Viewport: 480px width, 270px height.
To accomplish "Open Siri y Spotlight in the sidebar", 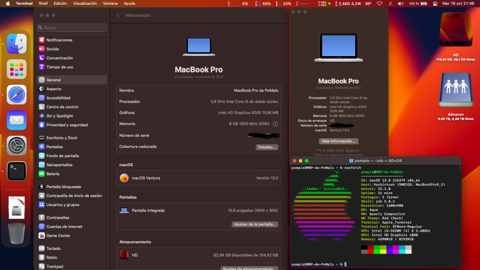I will pyautogui.click(x=72, y=116).
